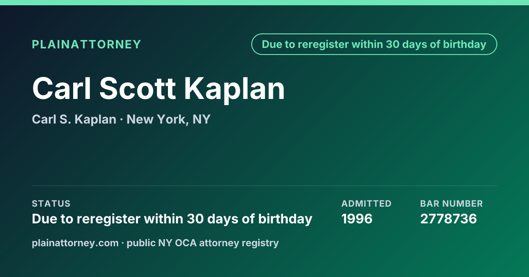Click the BAR NUMBER field label
This screenshot has width=529, height=277.
[x=451, y=204]
